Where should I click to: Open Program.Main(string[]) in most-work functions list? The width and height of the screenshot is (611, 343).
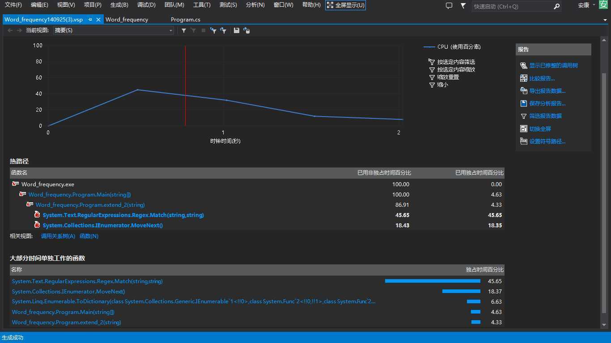point(63,312)
